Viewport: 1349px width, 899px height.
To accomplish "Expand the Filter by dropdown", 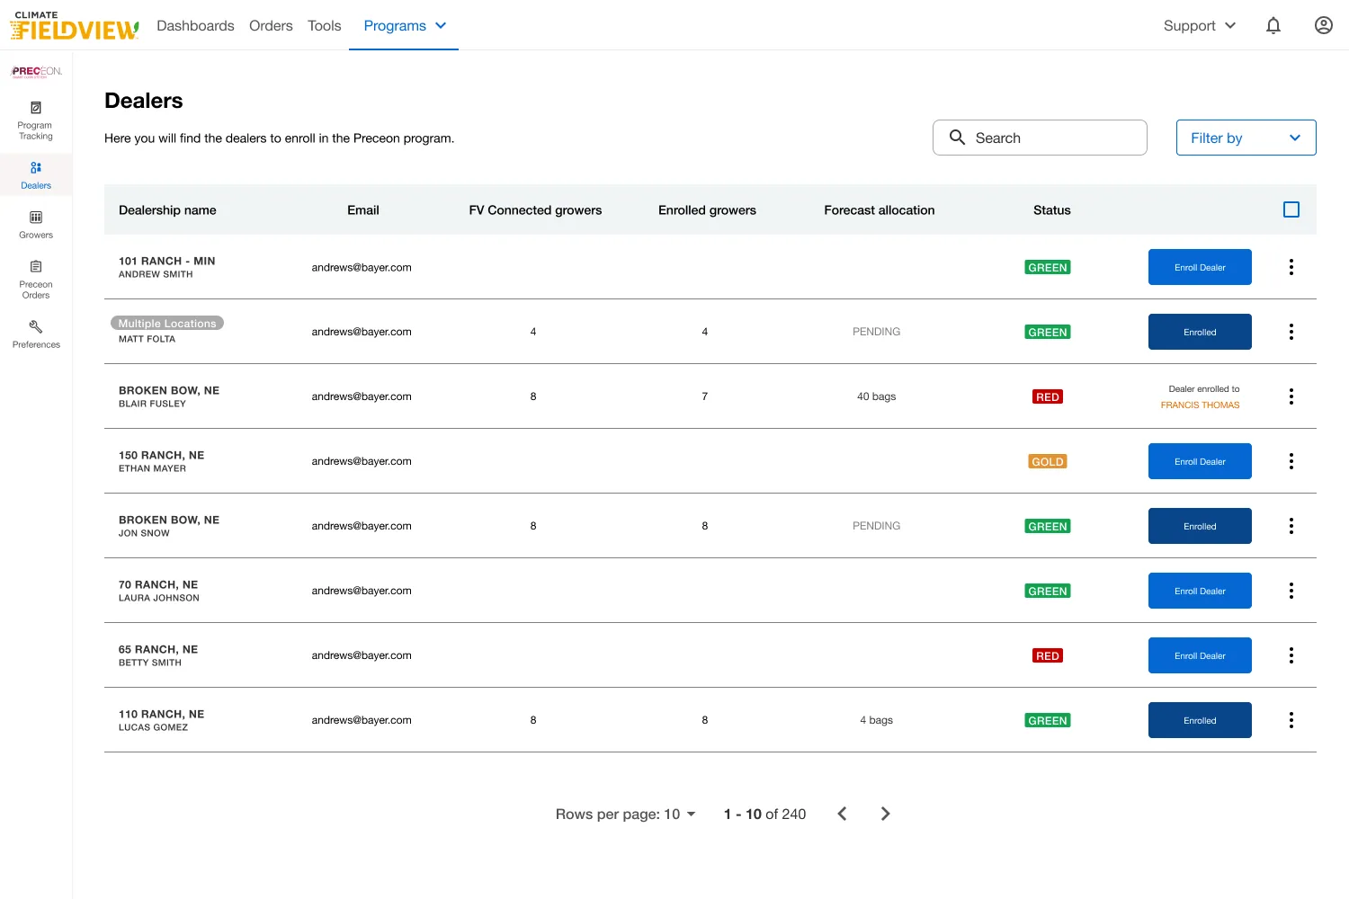I will click(1246, 138).
